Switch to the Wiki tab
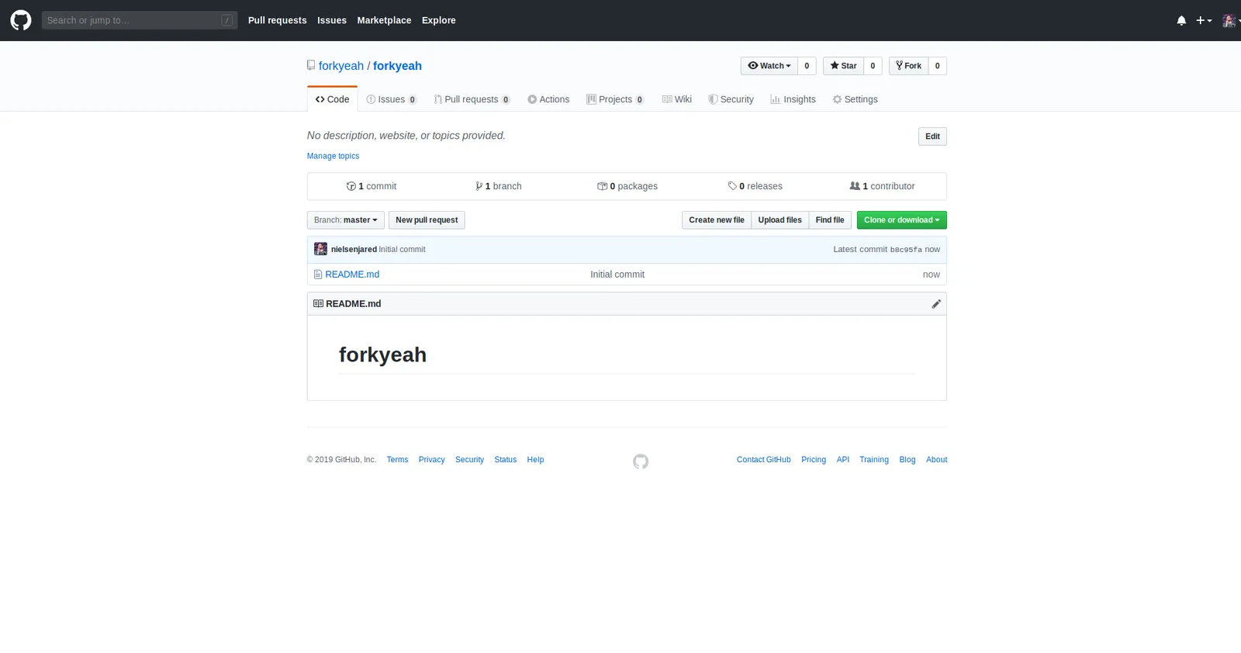This screenshot has height=653, width=1241. point(676,99)
